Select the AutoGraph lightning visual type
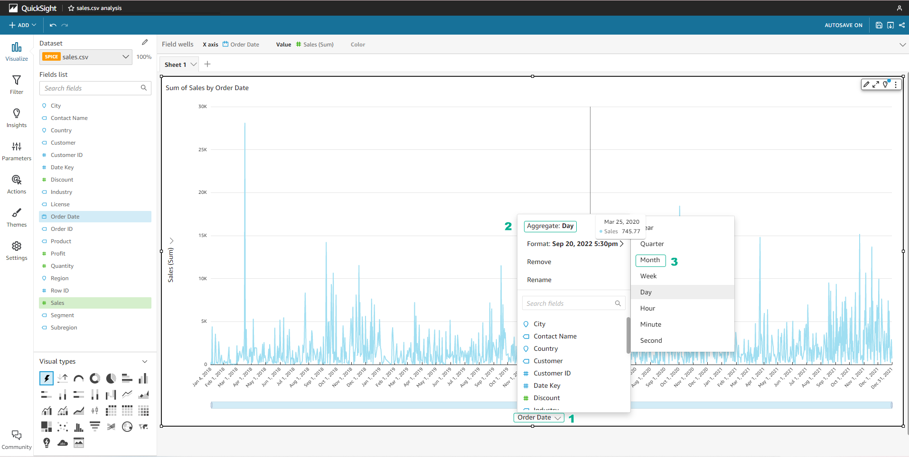This screenshot has height=457, width=909. [47, 378]
